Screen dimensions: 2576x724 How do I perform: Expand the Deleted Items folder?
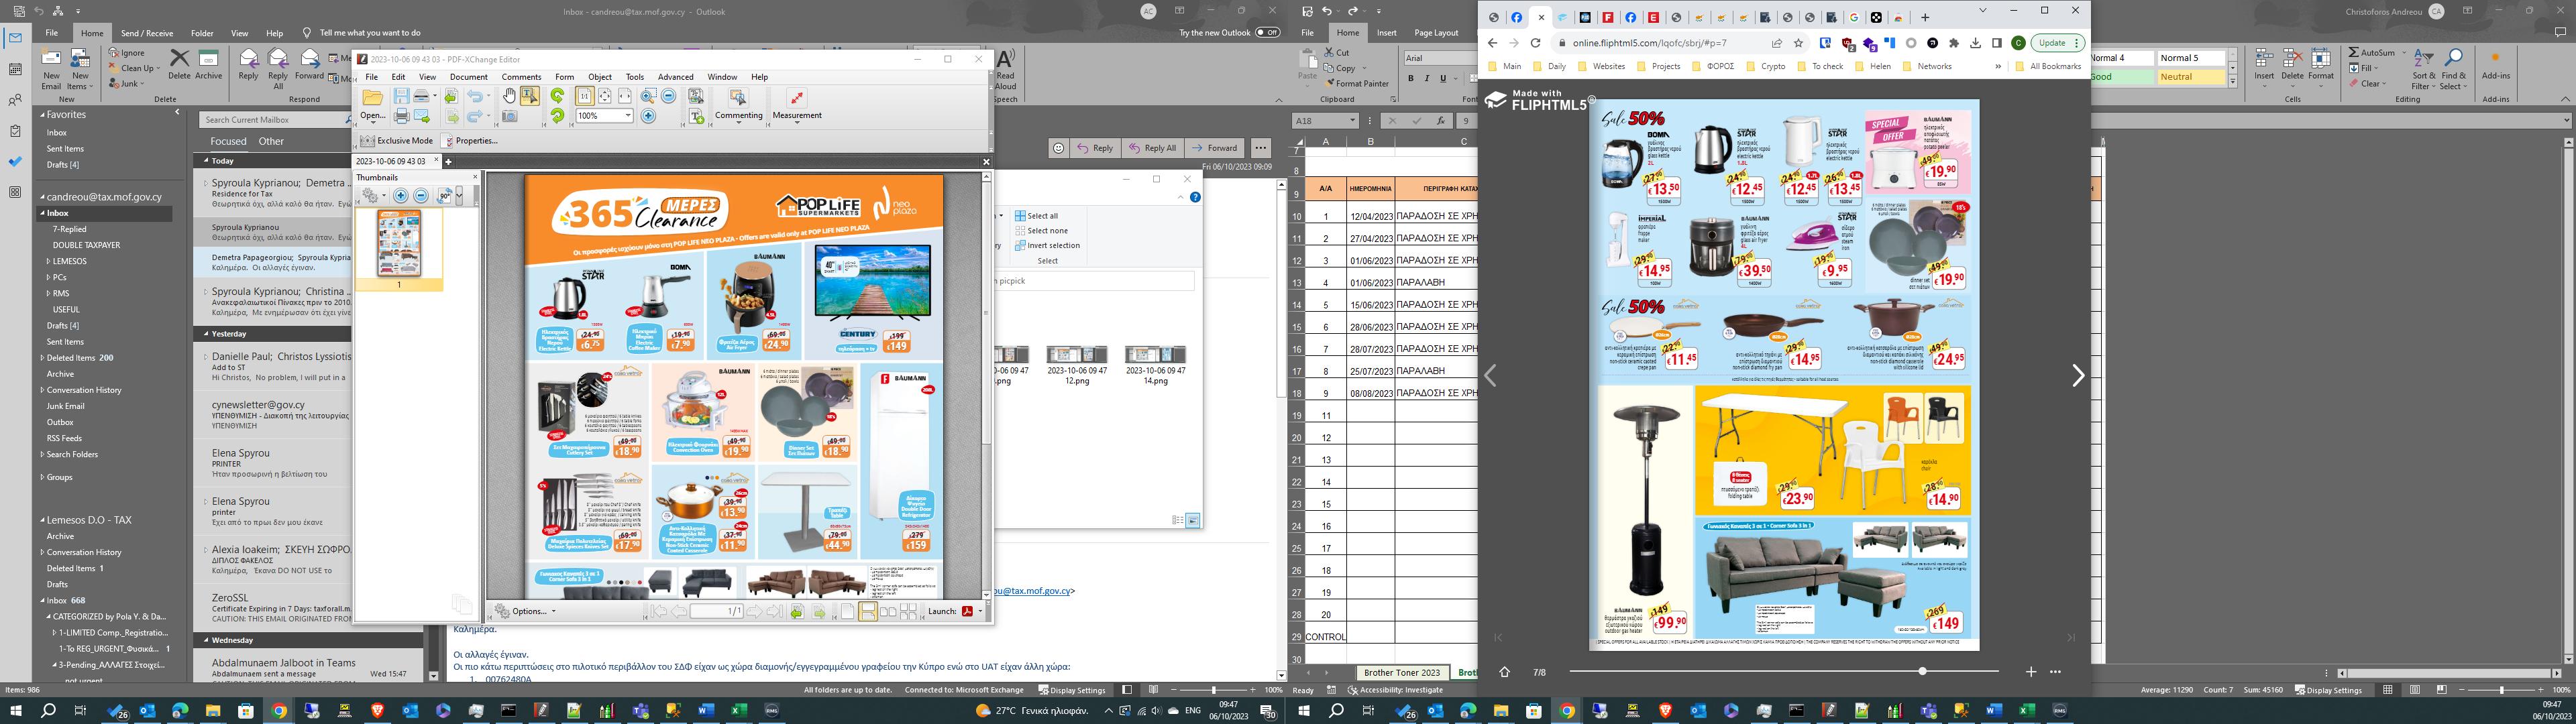click(x=42, y=358)
